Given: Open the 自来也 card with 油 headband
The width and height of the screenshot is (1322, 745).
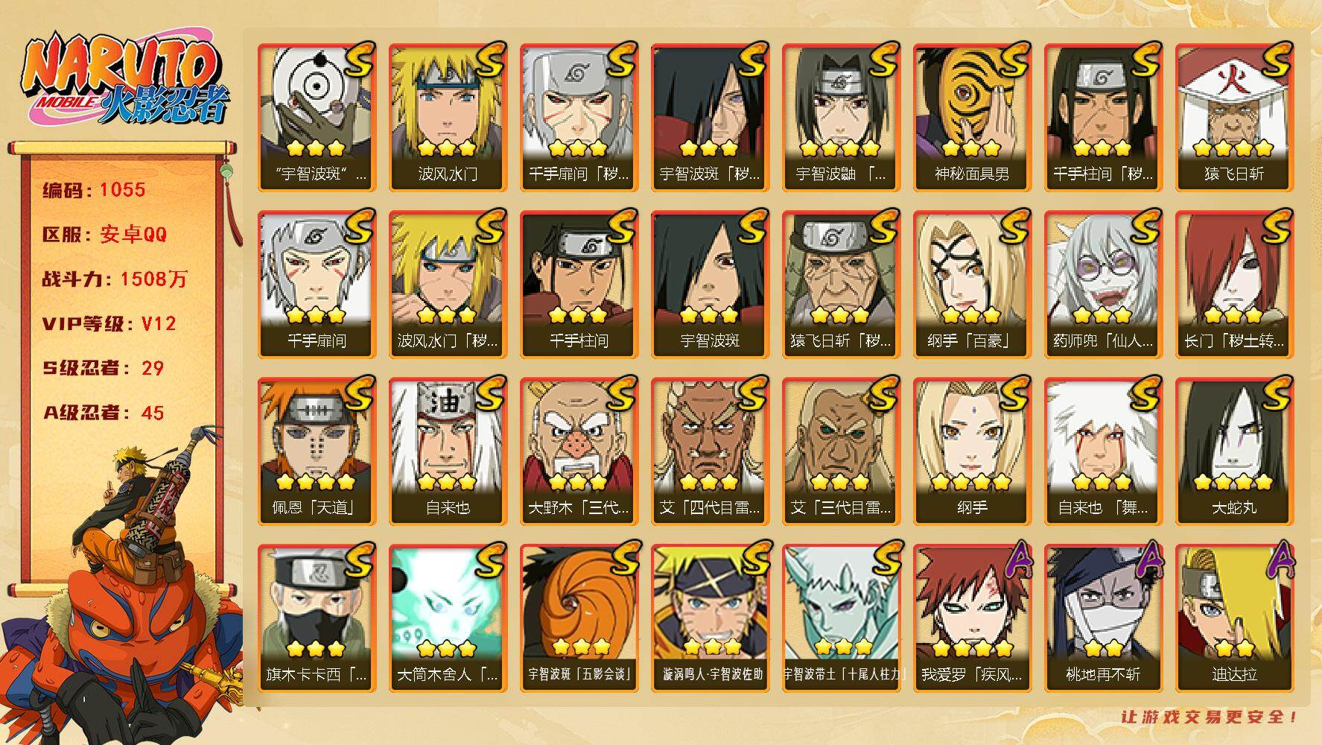Looking at the screenshot, I should coord(448,451).
